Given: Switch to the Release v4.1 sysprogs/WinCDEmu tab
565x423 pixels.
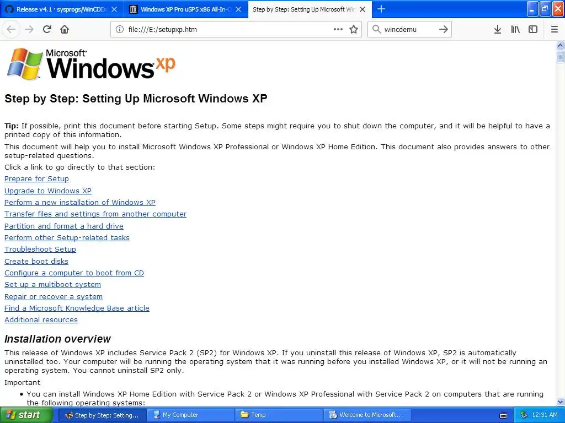Looking at the screenshot, I should click(62, 9).
